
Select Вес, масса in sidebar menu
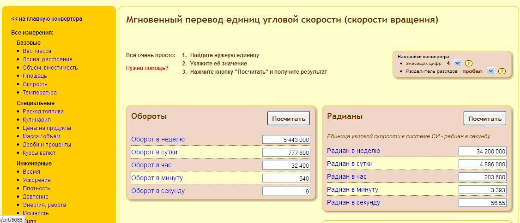click(x=37, y=51)
